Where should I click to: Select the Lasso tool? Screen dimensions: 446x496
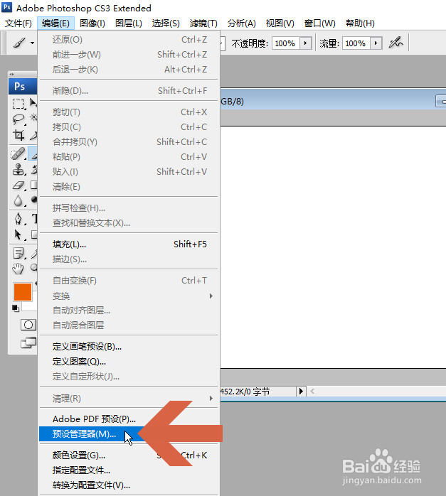[18, 119]
